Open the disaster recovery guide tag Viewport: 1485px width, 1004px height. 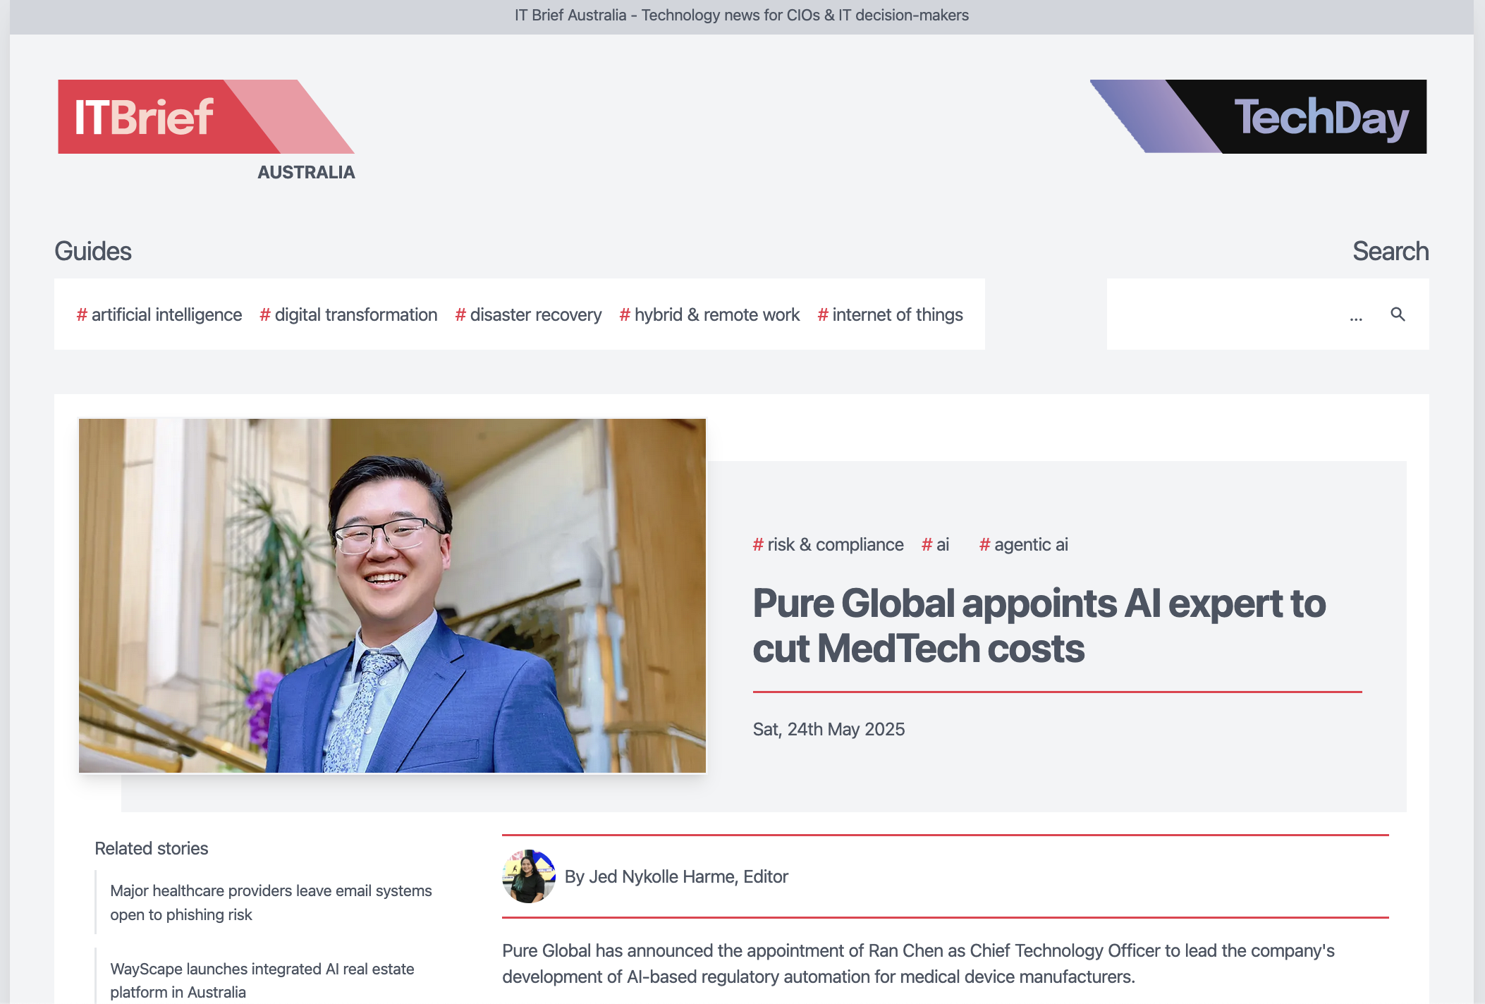click(528, 314)
